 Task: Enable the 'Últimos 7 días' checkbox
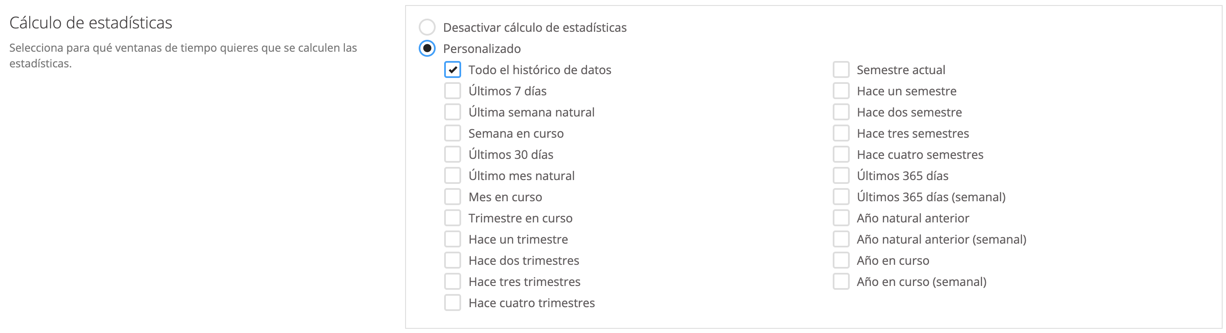coord(452,91)
